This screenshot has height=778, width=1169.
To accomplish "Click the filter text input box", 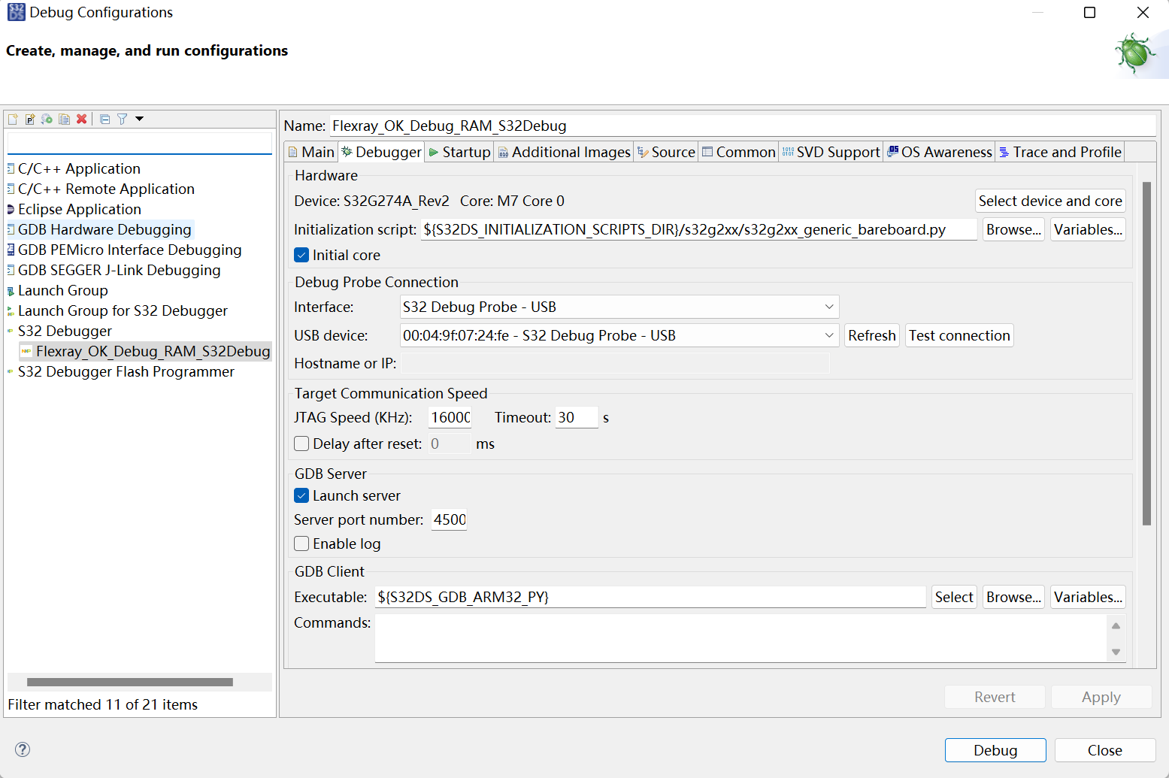I will pyautogui.click(x=140, y=143).
